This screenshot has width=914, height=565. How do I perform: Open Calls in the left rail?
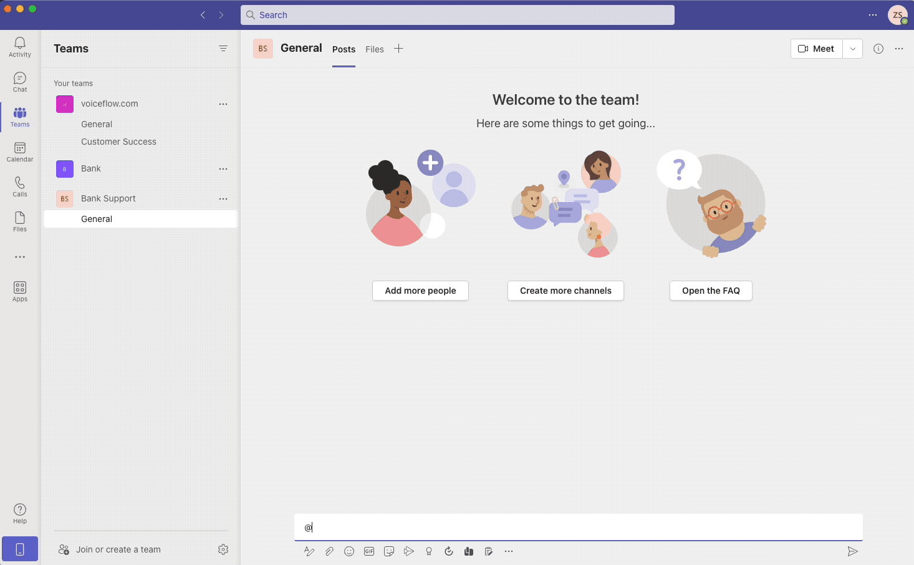coord(20,186)
